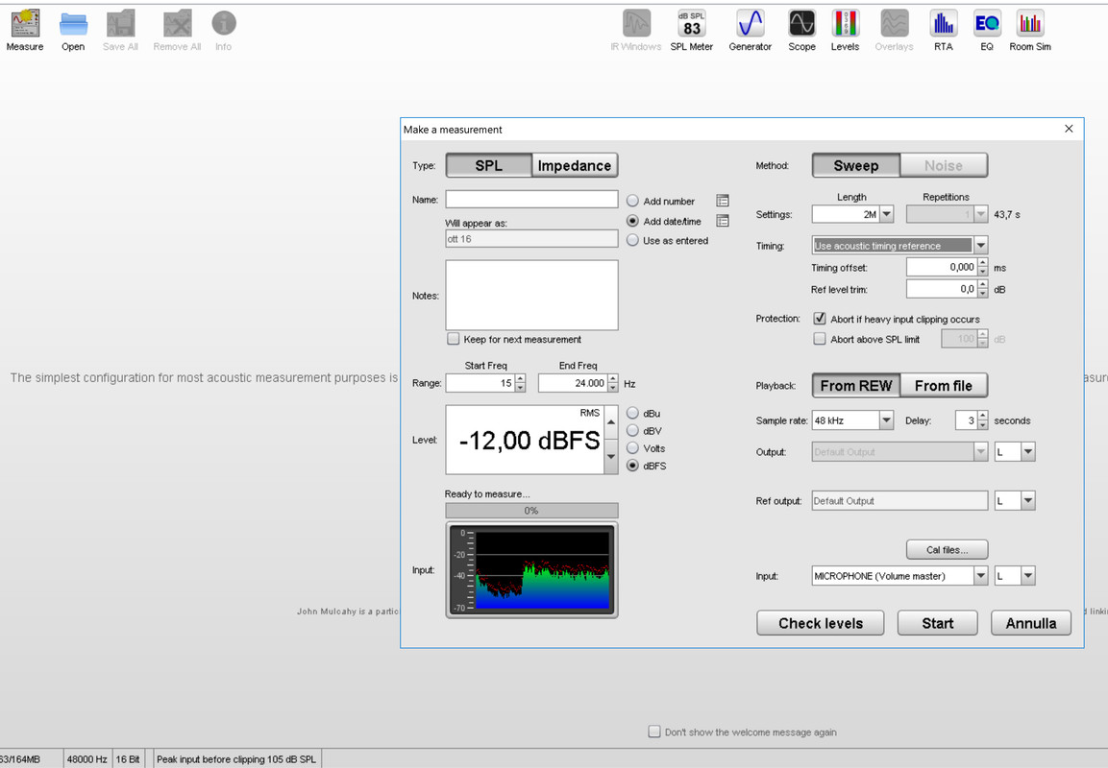Click the Remove All toolbar icon
The height and width of the screenshot is (768, 1108).
tap(178, 31)
